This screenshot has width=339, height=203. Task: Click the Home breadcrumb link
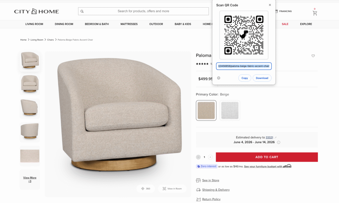[24, 40]
